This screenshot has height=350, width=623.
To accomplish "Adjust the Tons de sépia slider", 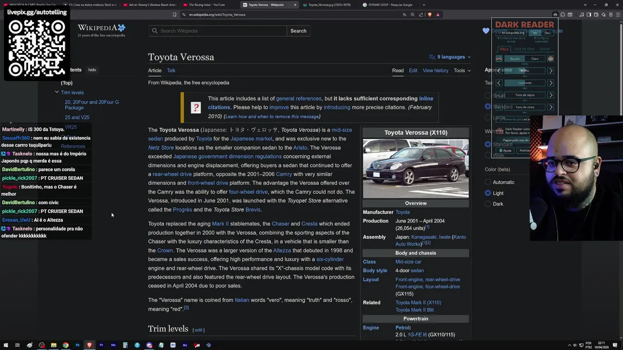I will (525, 95).
